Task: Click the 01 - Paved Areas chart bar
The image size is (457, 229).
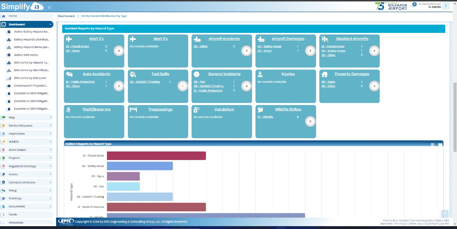Action: click(156, 156)
